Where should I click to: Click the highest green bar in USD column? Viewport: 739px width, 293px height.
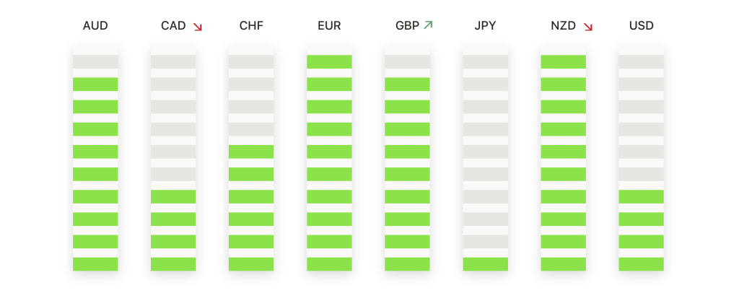(642, 196)
